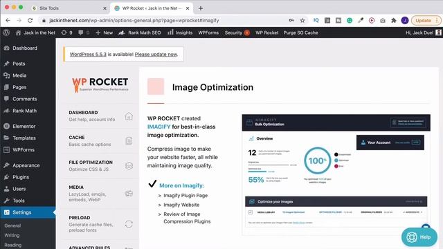The image size is (443, 249).
Task: Open General settings submenu
Action: coord(12,225)
